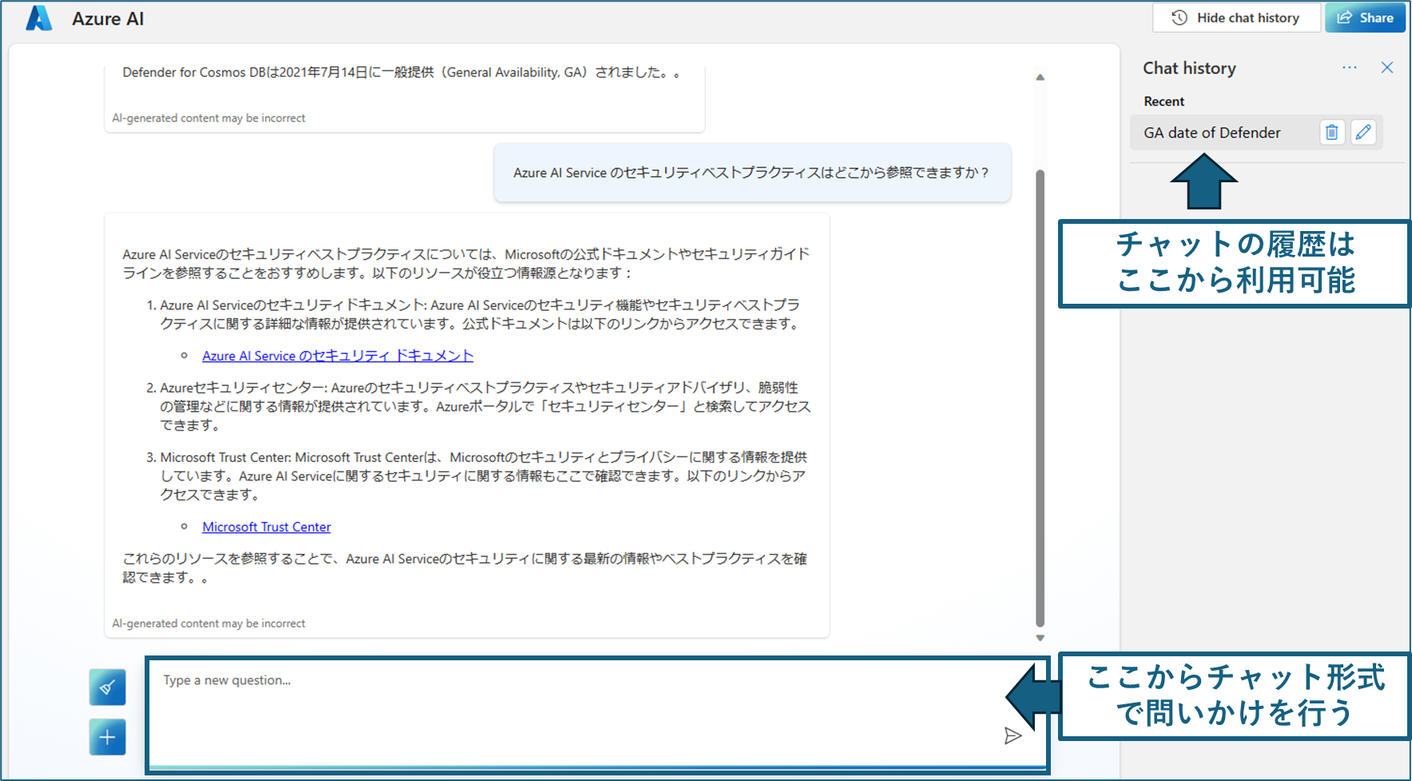Send the question using the arrow icon

pyautogui.click(x=1012, y=735)
